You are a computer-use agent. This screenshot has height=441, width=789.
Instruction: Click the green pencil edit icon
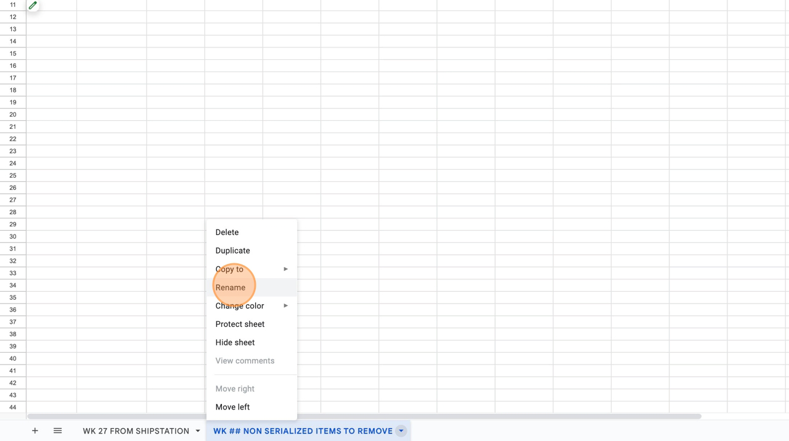pyautogui.click(x=33, y=6)
